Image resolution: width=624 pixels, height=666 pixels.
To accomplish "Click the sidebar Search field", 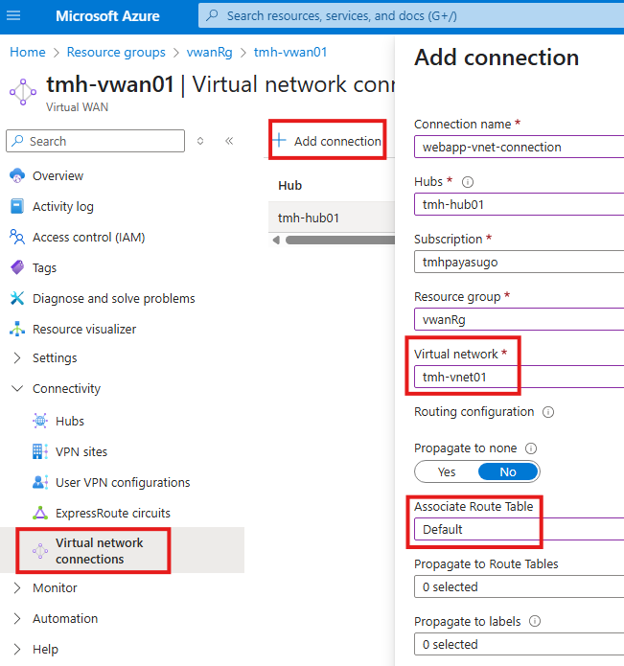I will pyautogui.click(x=95, y=141).
